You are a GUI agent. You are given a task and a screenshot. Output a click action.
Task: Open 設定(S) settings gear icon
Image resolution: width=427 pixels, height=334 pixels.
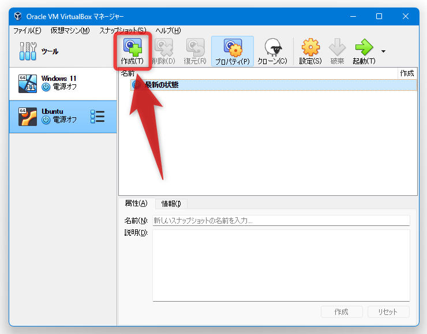click(310, 47)
